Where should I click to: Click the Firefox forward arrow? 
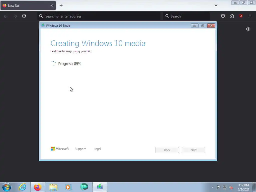(15, 16)
